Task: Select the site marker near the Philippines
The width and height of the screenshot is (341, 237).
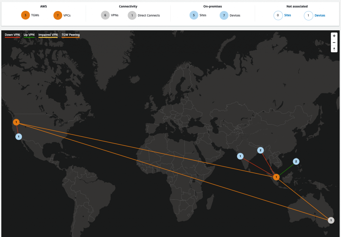Action: tap(296, 161)
